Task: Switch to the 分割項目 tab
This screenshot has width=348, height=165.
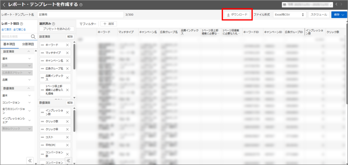Action: (27, 44)
